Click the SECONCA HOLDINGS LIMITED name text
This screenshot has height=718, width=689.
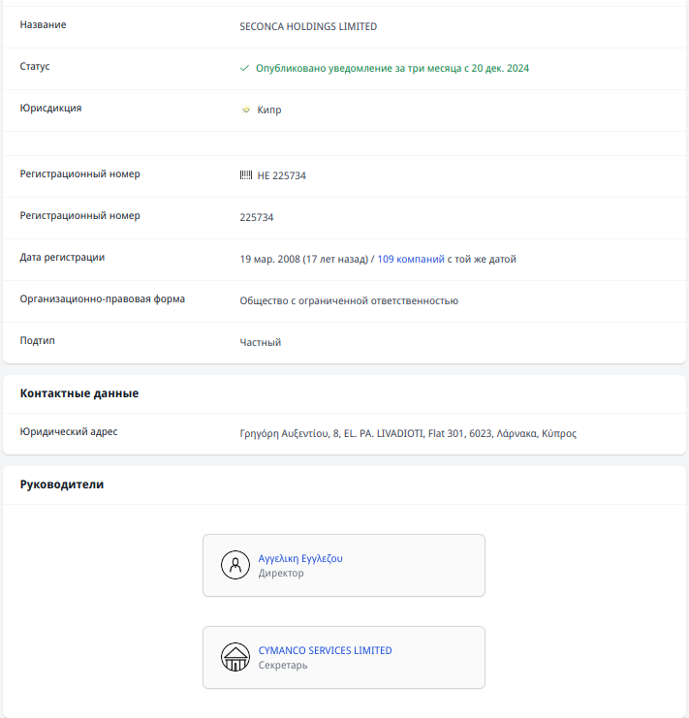pyautogui.click(x=308, y=26)
